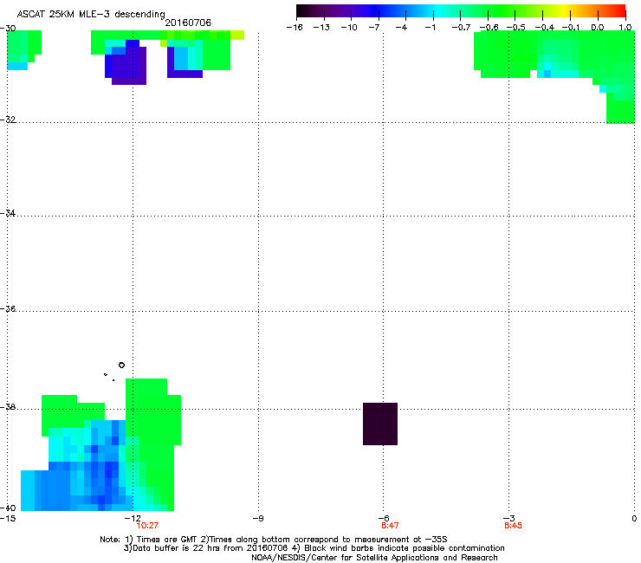Screen dimensions: 641x563
Task: Click the small island outline near -12 longitude
Action: point(121,366)
